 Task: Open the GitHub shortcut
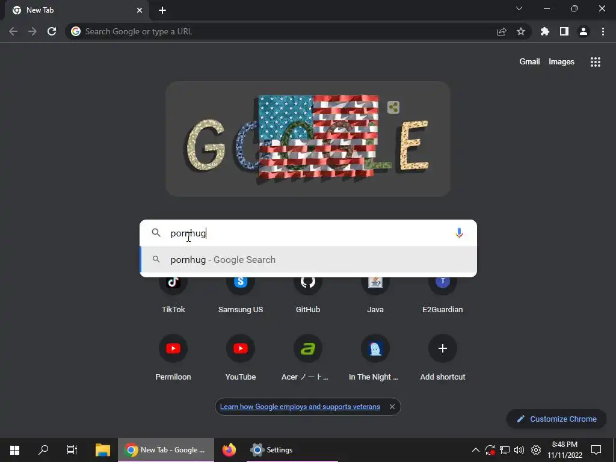pos(308,294)
